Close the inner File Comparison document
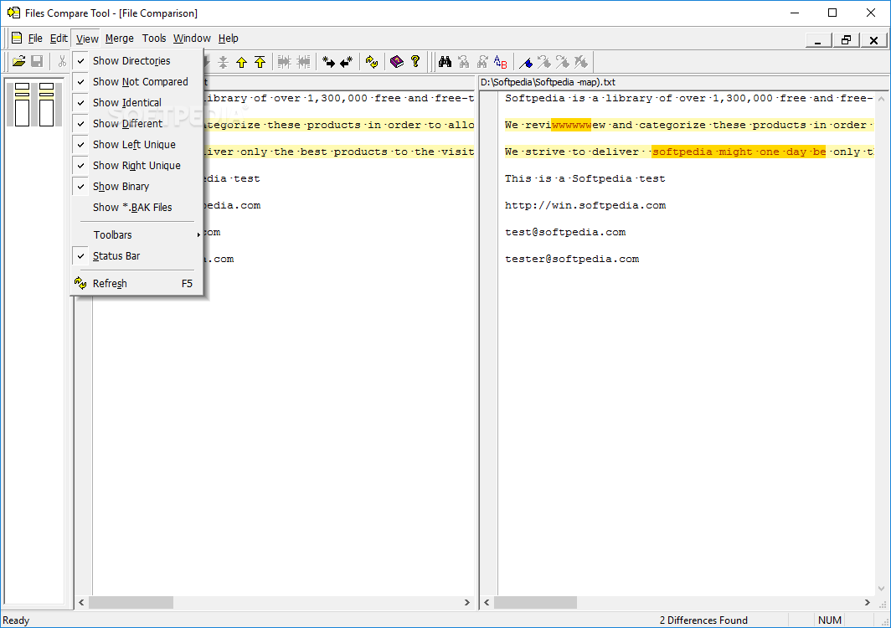Viewport: 891px width, 628px height. 874,40
